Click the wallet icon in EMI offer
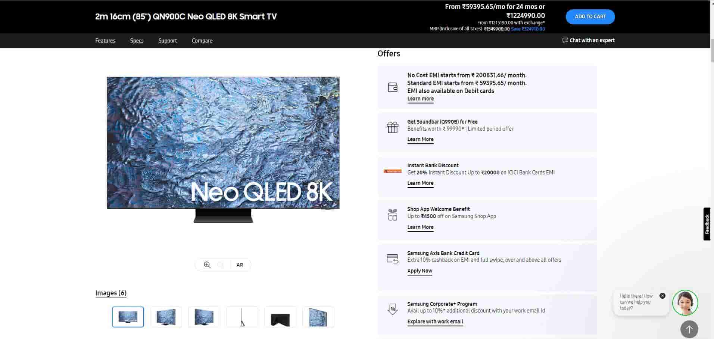Image resolution: width=714 pixels, height=339 pixels. (392, 87)
